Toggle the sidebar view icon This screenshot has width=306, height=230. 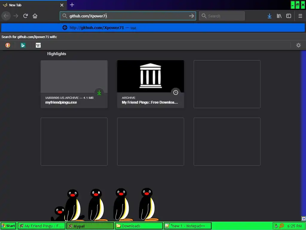pos(289,16)
